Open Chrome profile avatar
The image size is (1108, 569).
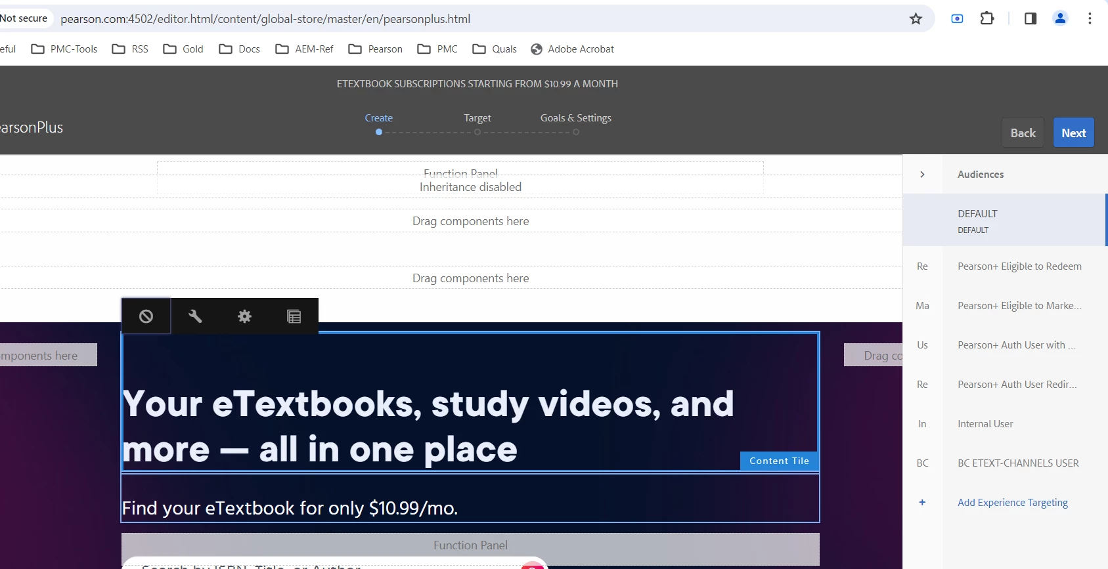1060,18
